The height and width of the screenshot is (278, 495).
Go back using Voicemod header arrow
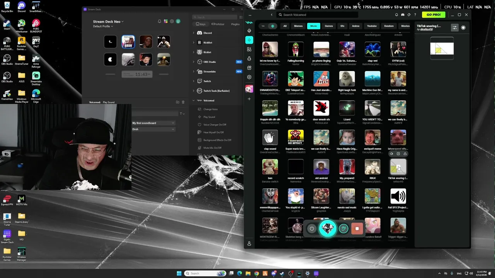[x=271, y=15]
